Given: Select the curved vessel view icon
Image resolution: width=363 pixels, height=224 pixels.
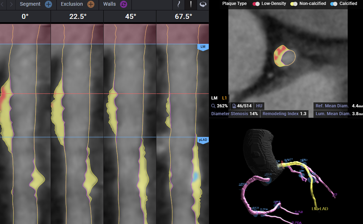Looking at the screenshot, I should 178,5.
